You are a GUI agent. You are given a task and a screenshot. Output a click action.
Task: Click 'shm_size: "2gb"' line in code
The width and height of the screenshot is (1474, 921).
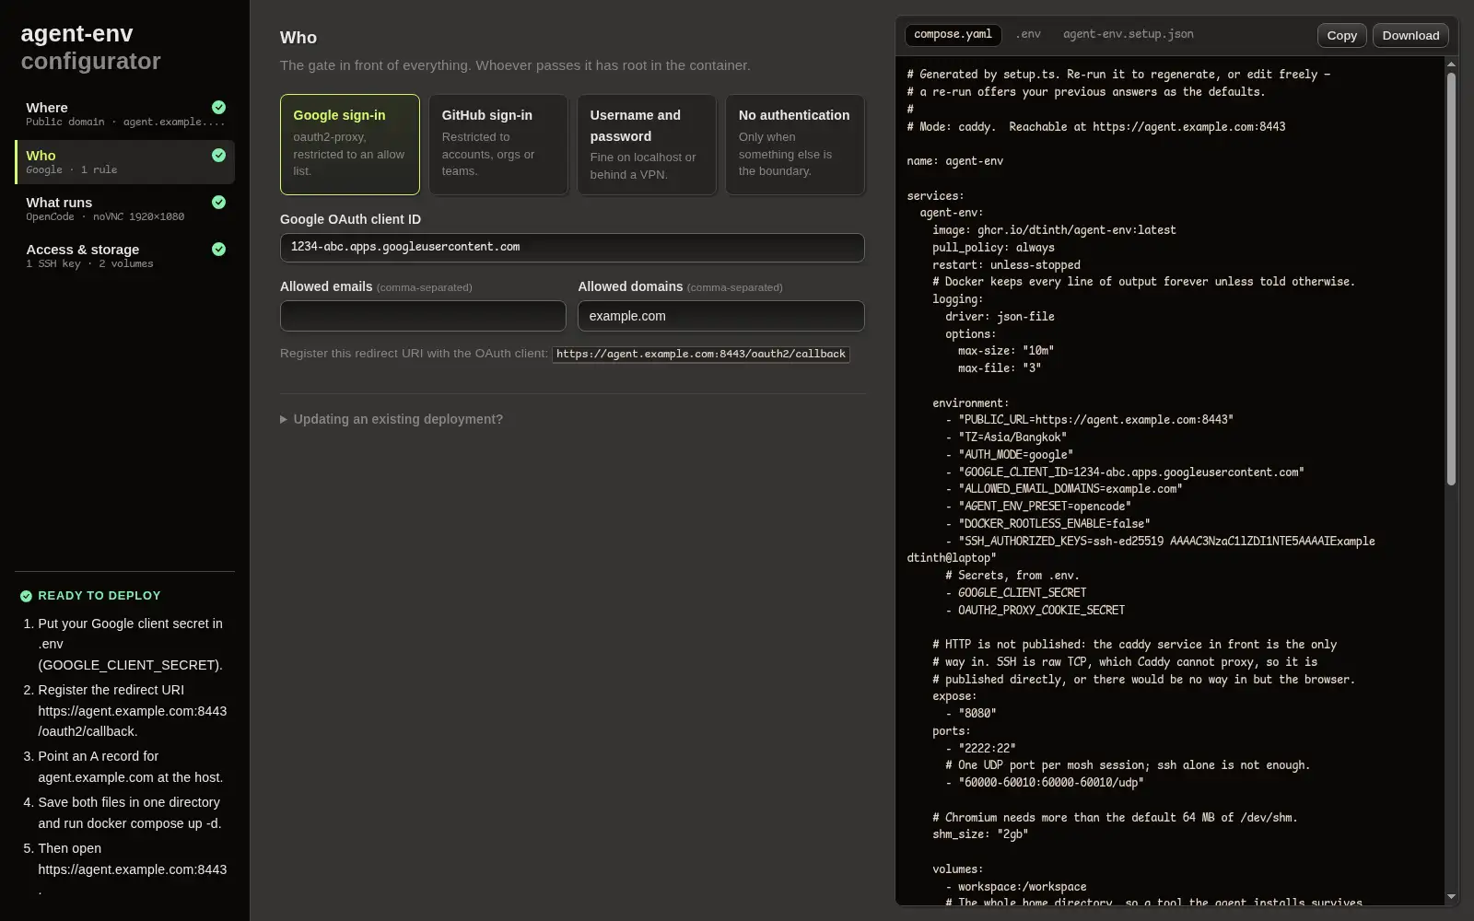tap(980, 834)
